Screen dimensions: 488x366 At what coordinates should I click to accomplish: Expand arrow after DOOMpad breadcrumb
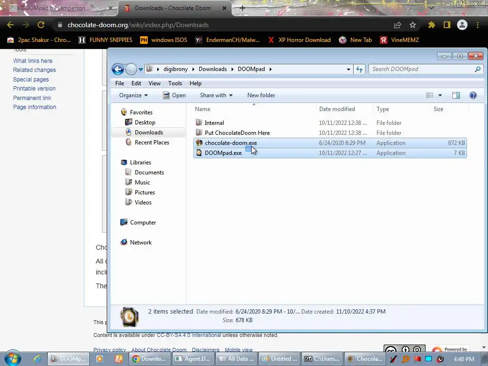coord(271,69)
